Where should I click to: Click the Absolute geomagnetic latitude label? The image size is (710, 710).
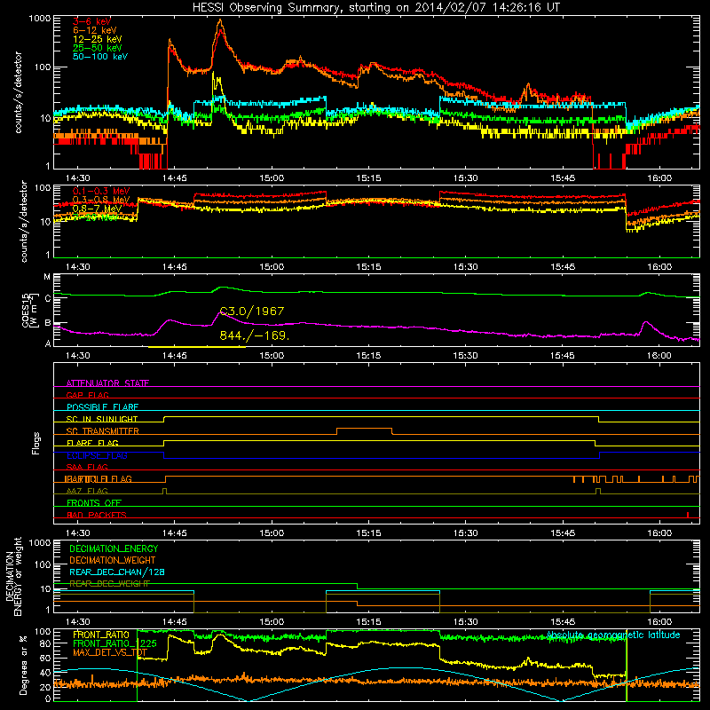click(x=613, y=635)
